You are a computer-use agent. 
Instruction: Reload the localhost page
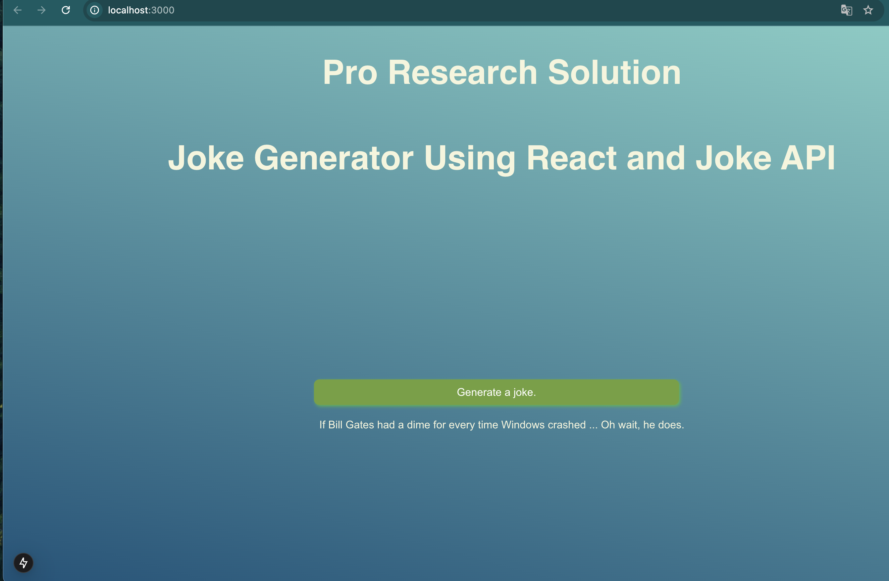[x=66, y=10]
